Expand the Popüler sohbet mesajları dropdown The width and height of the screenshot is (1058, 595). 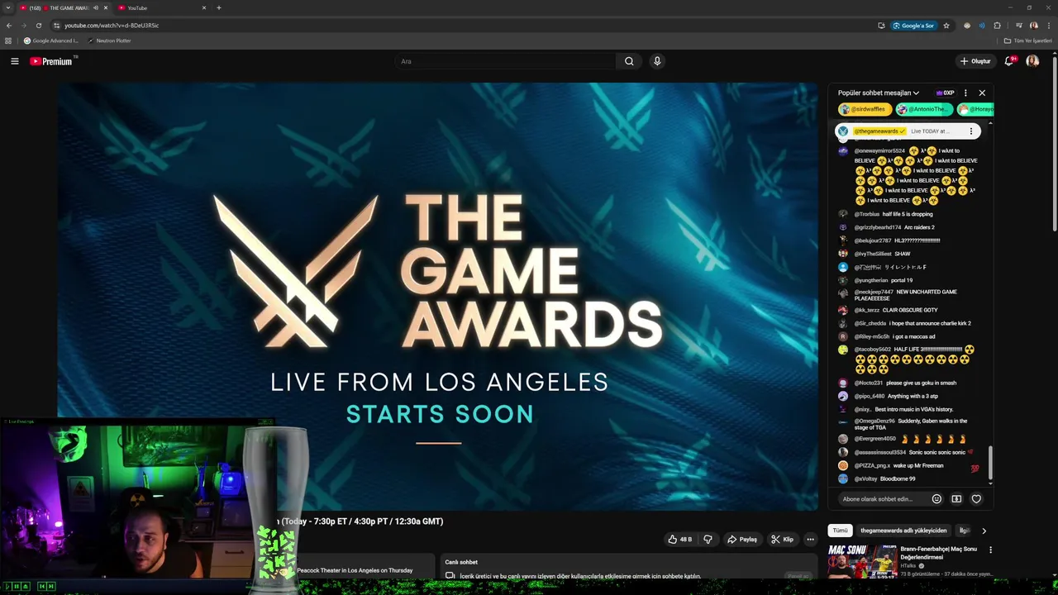(x=878, y=93)
